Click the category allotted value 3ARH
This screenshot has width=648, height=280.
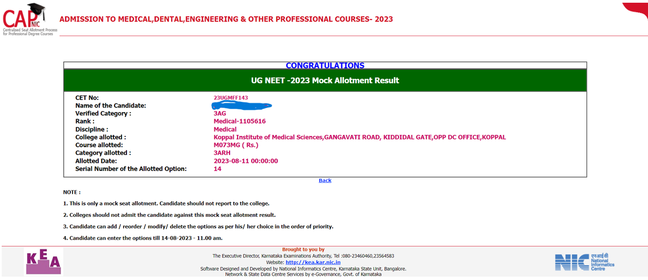click(222, 153)
